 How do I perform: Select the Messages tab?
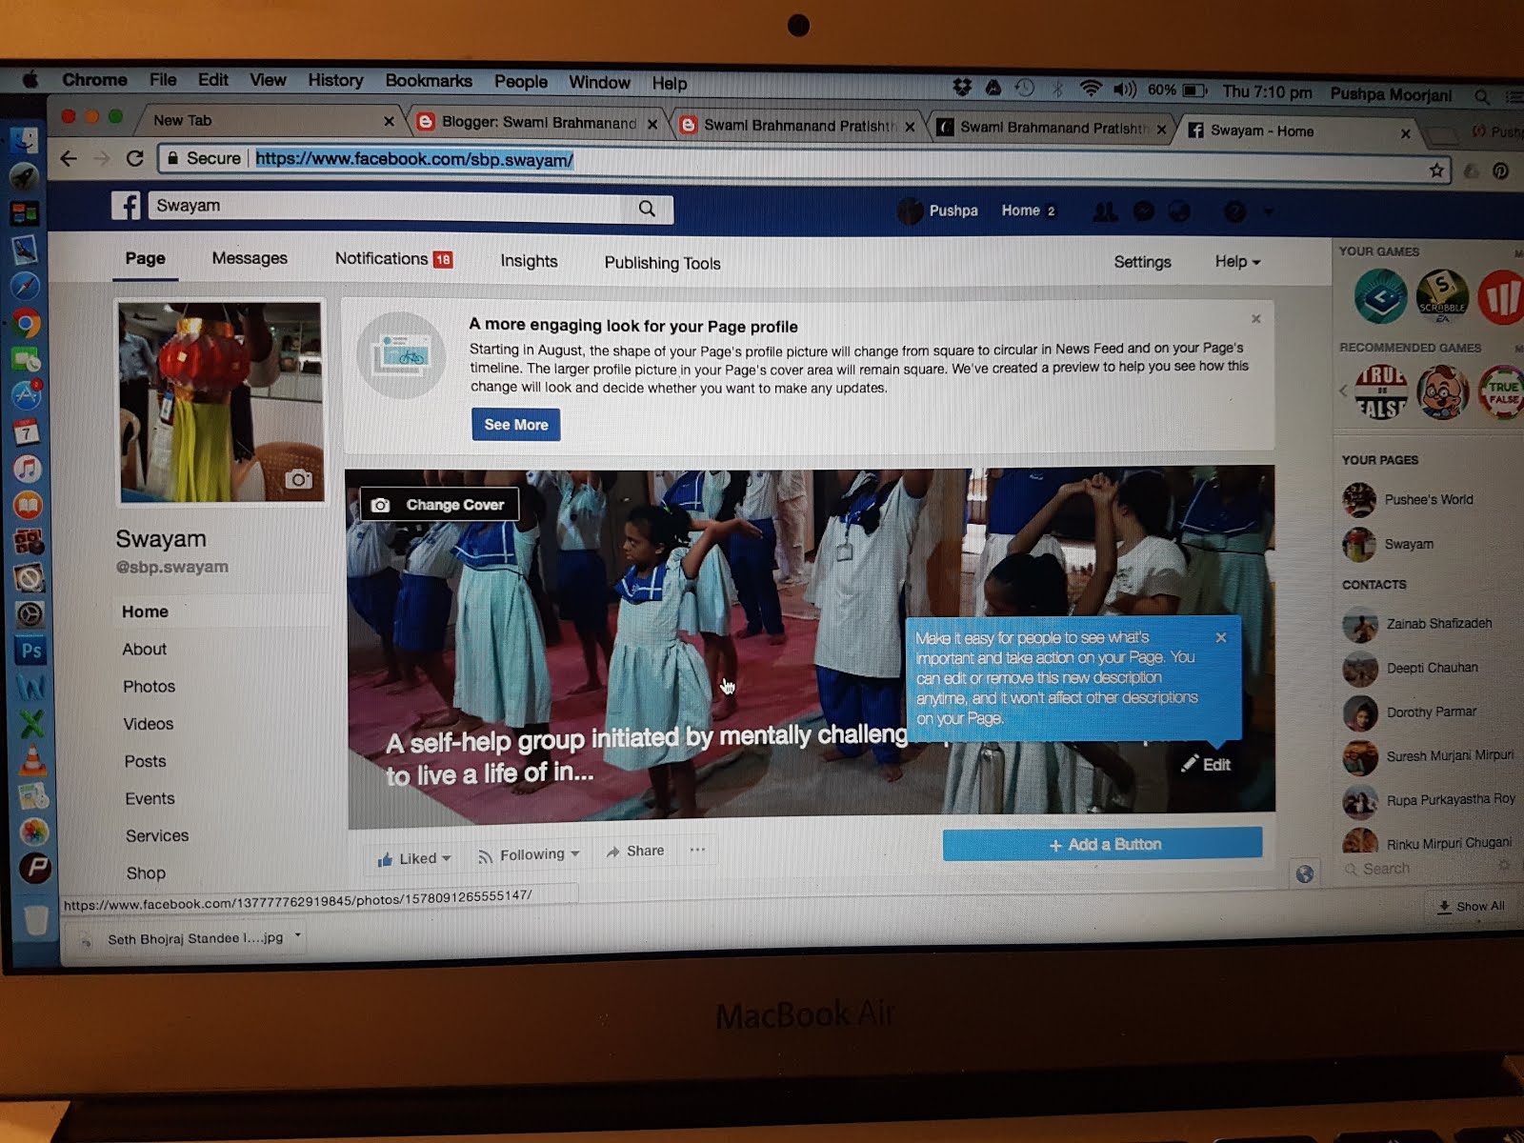(250, 258)
